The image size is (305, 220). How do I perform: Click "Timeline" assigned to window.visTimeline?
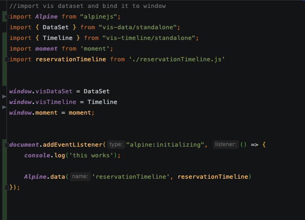click(102, 102)
